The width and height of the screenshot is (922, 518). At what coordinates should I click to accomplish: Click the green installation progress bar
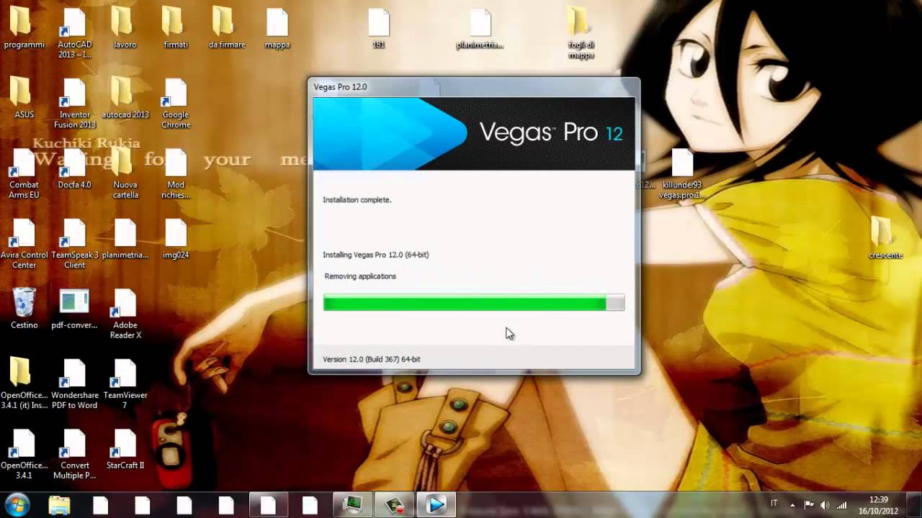tap(474, 304)
